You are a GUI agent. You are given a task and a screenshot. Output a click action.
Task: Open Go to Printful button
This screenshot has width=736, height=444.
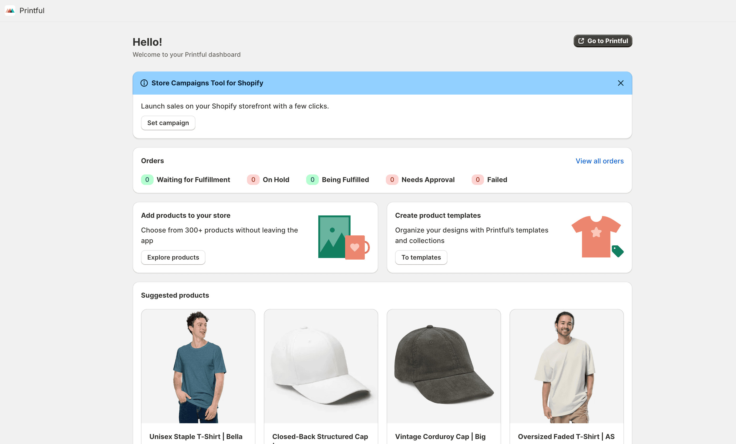(x=603, y=41)
